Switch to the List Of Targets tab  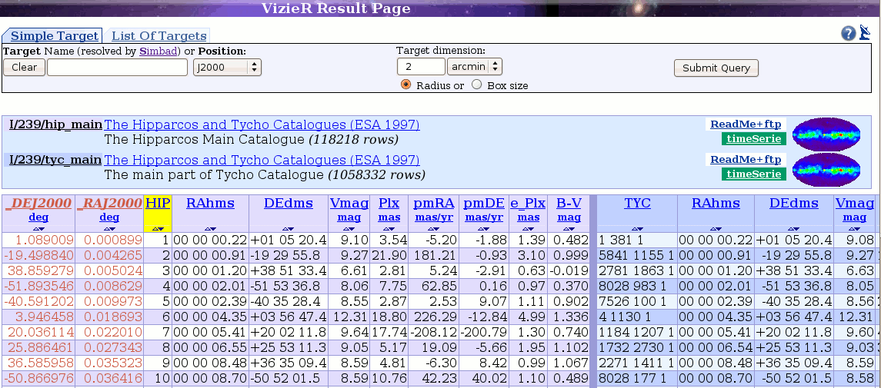[x=159, y=36]
